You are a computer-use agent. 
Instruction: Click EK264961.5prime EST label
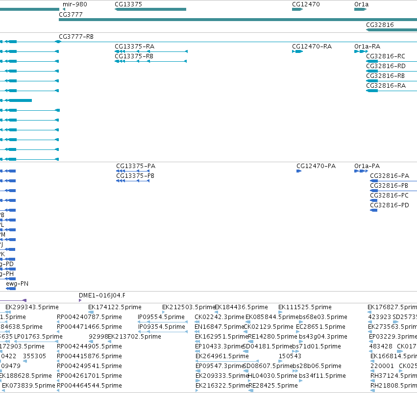click(x=222, y=356)
